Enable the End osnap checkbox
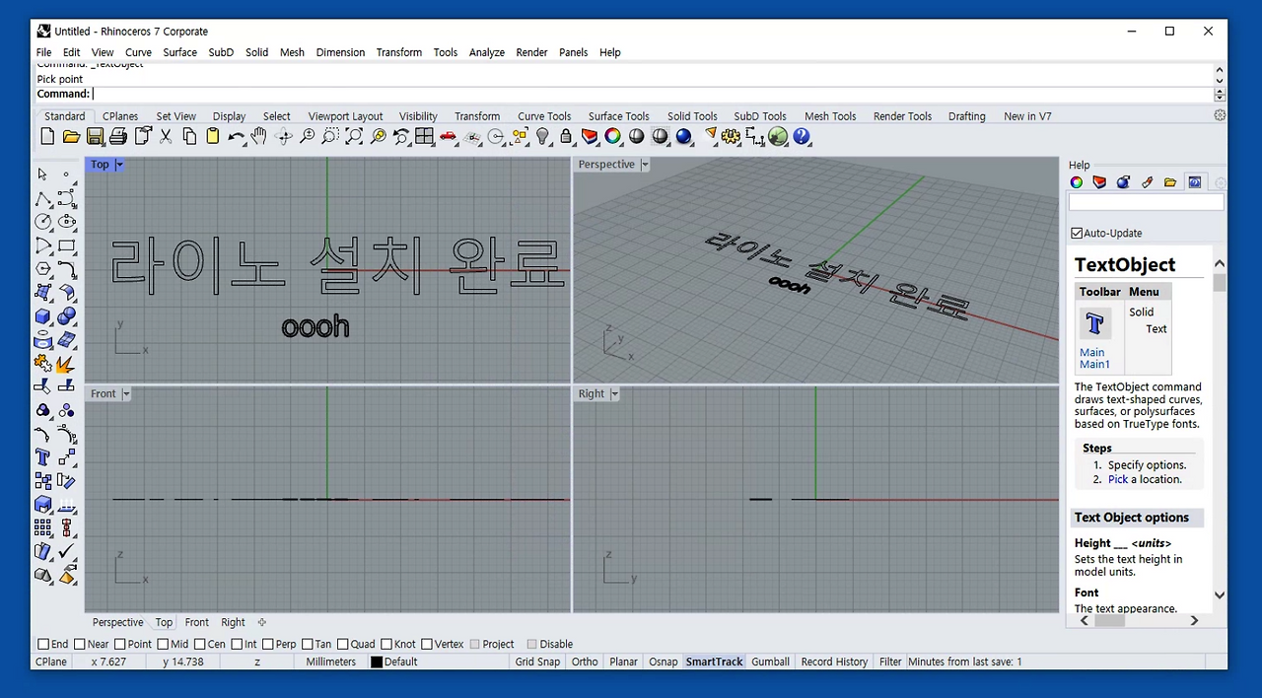The image size is (1262, 698). click(x=43, y=644)
